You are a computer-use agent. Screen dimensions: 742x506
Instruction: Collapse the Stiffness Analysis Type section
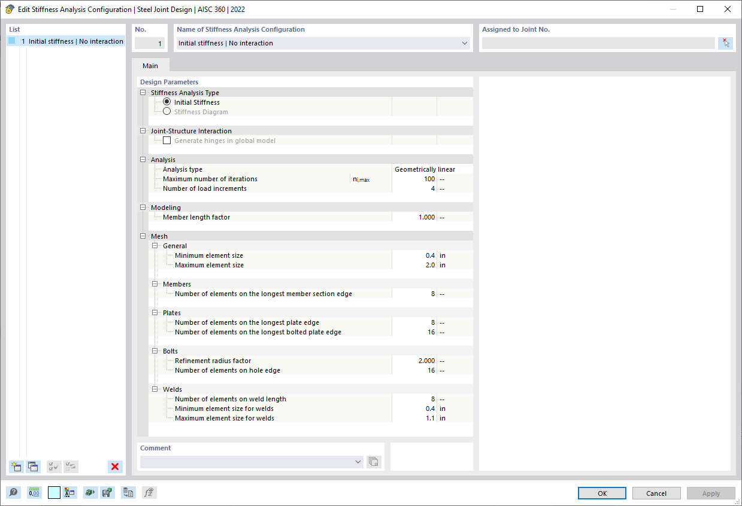click(x=143, y=93)
